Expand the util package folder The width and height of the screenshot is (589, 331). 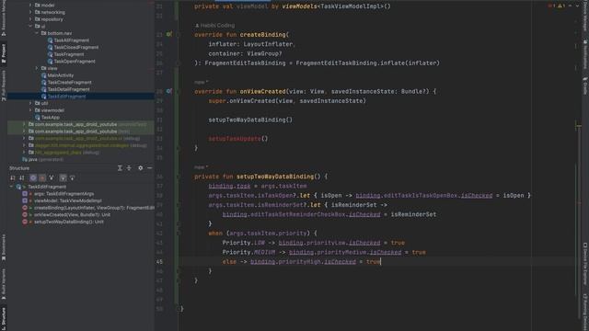[x=30, y=103]
